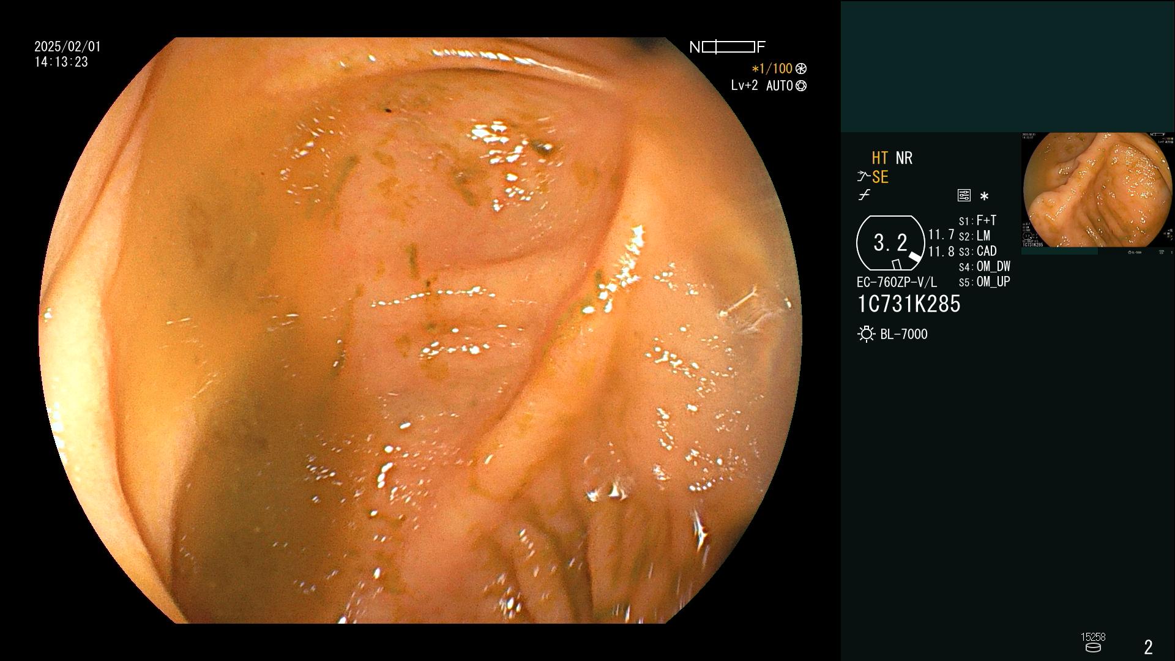Screen dimensions: 1175x661
Task: Click the iris aperture icon beside AUTO
Action: click(x=801, y=86)
